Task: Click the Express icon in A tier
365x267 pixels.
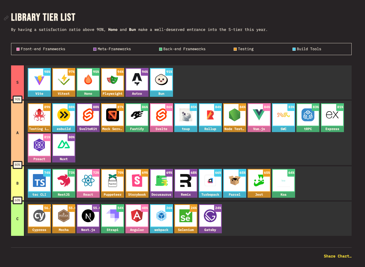Action: point(332,115)
